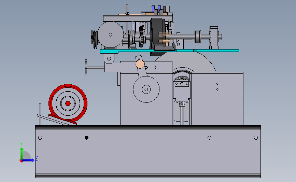Select the thin vertical rod beside red spool
The image size is (296, 182).
point(40,114)
